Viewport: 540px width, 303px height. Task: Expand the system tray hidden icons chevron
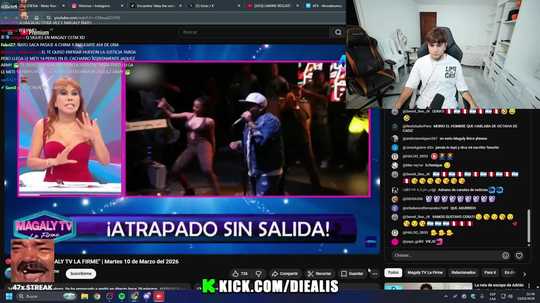click(446, 296)
